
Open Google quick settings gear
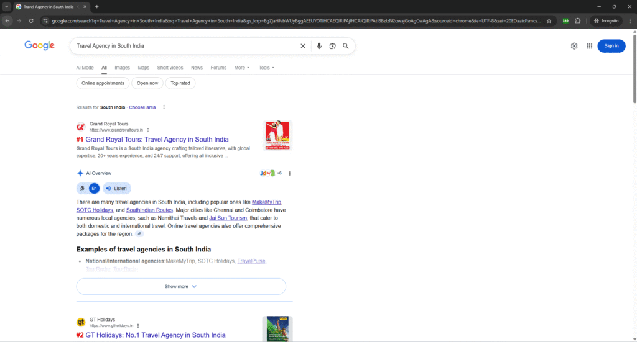574,46
